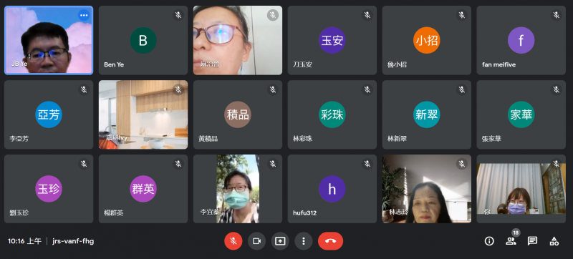This screenshot has height=259, width=573.
Task: Select your own video tile labeled 你
Action: (x=521, y=189)
